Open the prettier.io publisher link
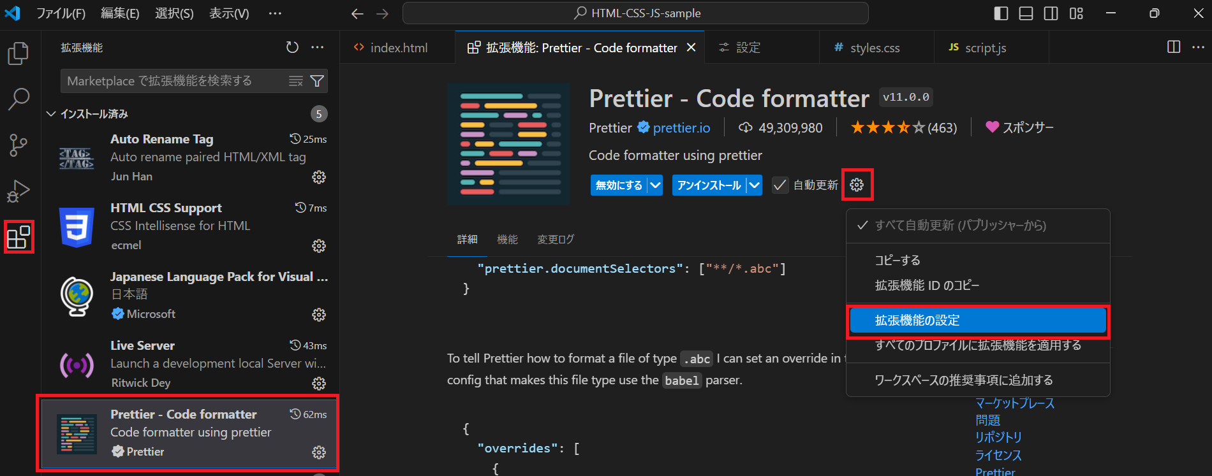 681,128
